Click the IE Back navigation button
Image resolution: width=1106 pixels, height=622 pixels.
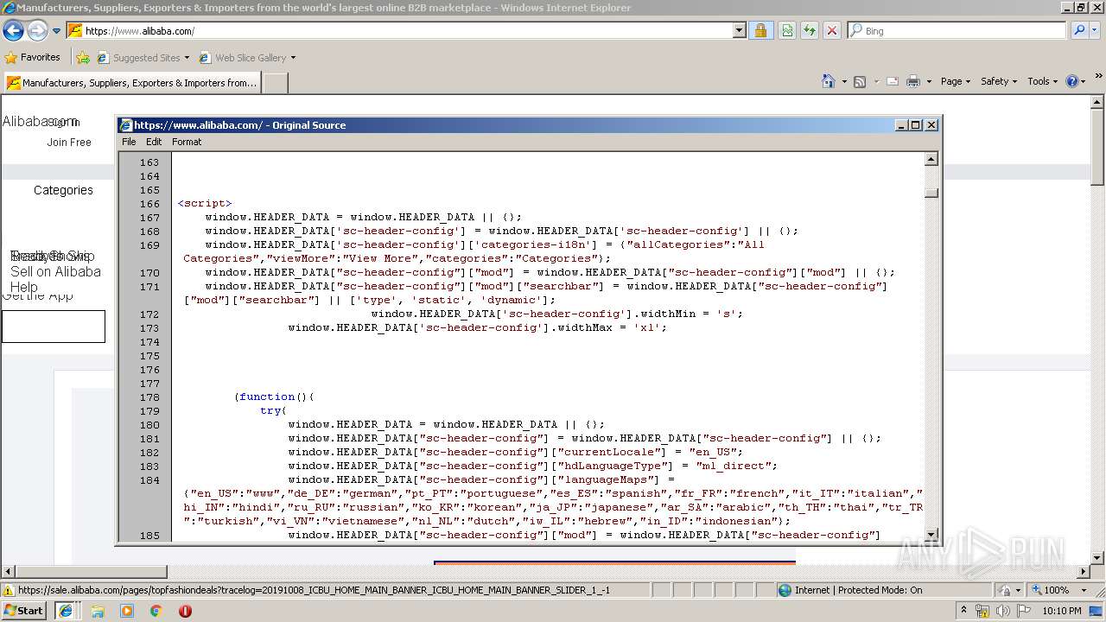click(x=13, y=31)
